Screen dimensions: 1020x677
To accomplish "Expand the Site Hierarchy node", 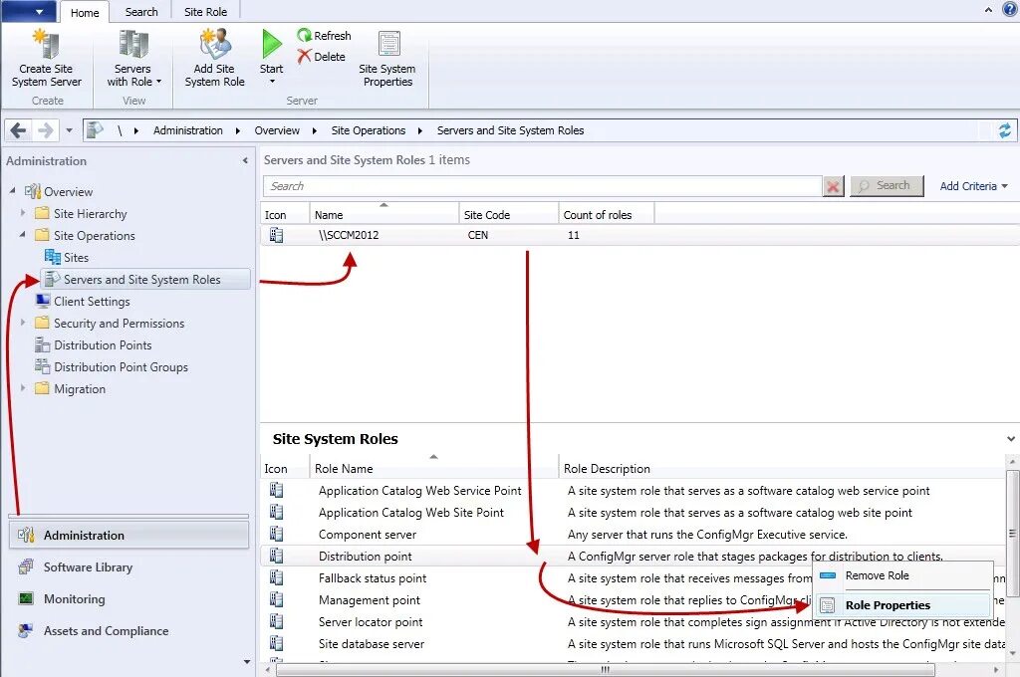I will click(x=23, y=213).
